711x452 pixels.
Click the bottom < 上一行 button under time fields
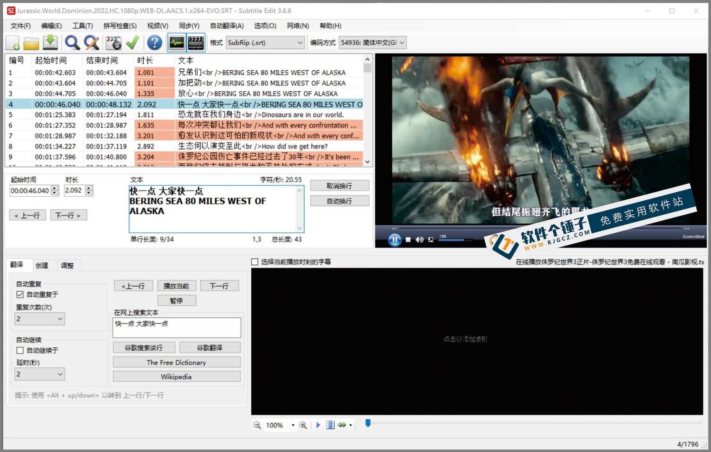coord(27,215)
